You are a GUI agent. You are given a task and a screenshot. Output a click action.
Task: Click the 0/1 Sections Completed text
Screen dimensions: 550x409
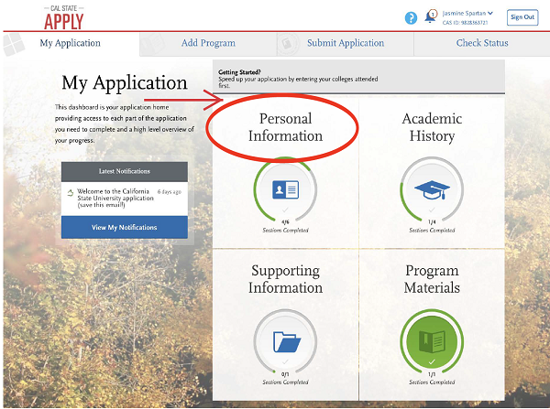(x=285, y=378)
